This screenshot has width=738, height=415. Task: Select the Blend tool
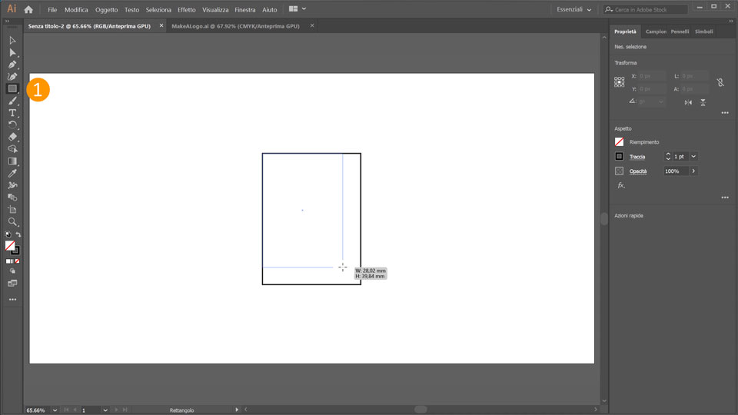[x=12, y=198]
